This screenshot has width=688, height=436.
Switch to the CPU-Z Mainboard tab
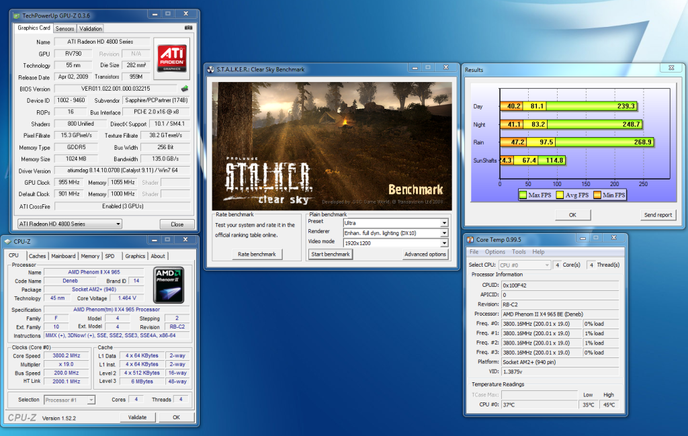(63, 256)
